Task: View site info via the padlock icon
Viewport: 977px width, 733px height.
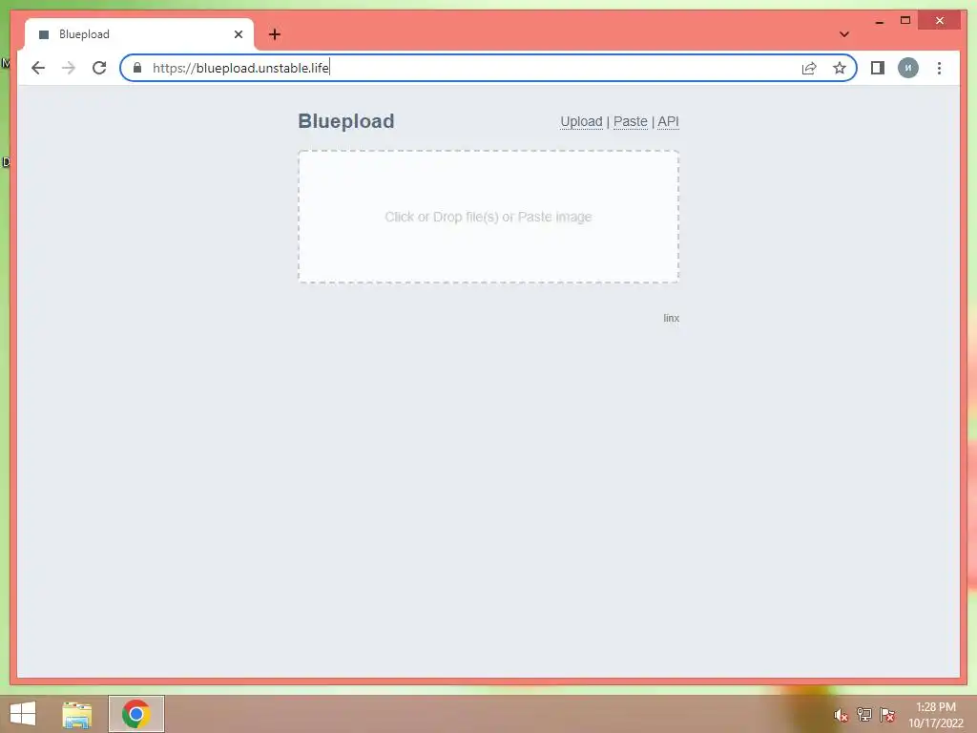Action: tap(137, 68)
